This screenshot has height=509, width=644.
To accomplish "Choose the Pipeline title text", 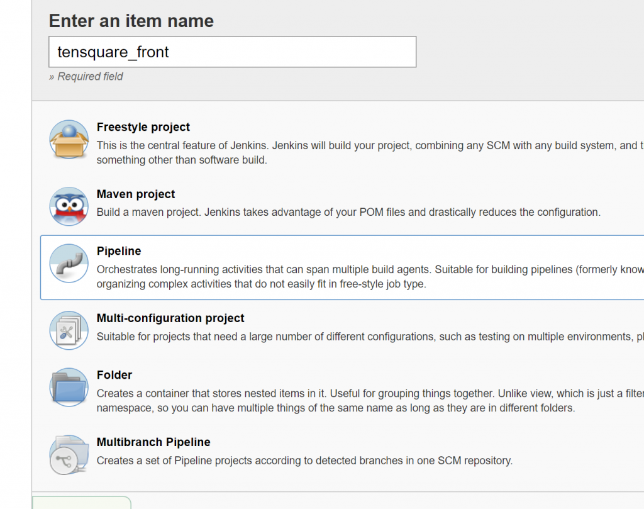I will pos(119,251).
